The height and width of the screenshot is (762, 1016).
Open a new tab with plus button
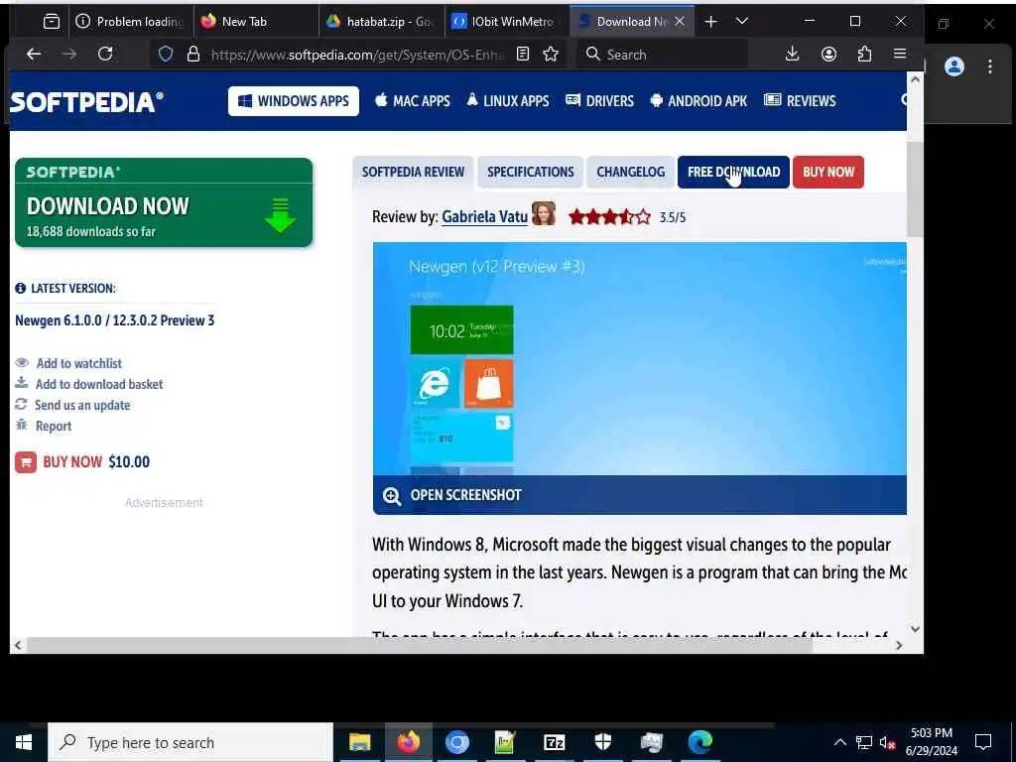point(710,22)
